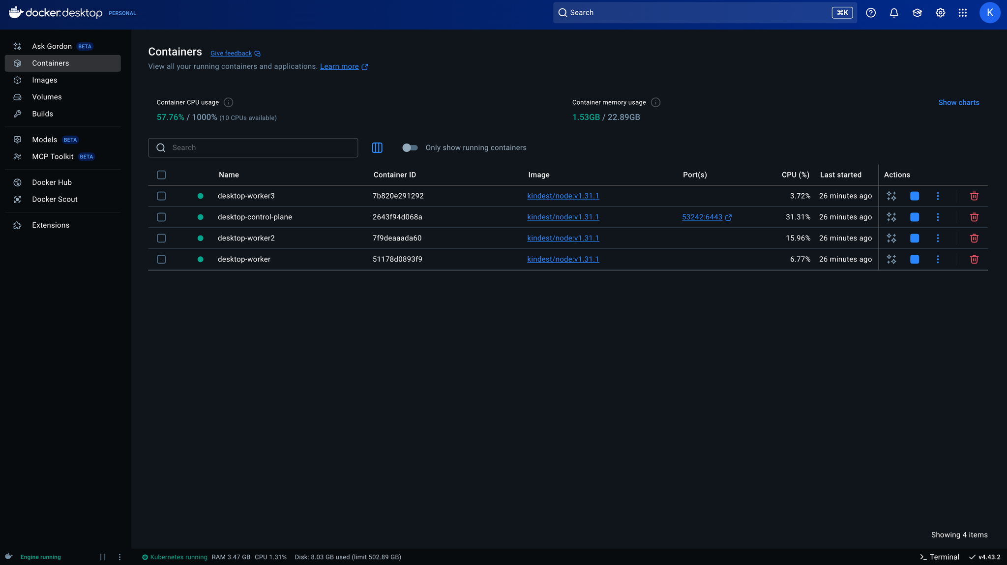Open Models beta section
The height and width of the screenshot is (565, 1007).
coord(62,140)
